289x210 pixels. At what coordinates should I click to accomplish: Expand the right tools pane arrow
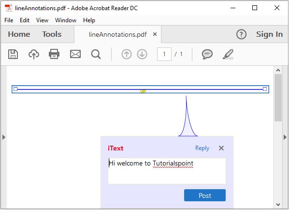point(285,137)
